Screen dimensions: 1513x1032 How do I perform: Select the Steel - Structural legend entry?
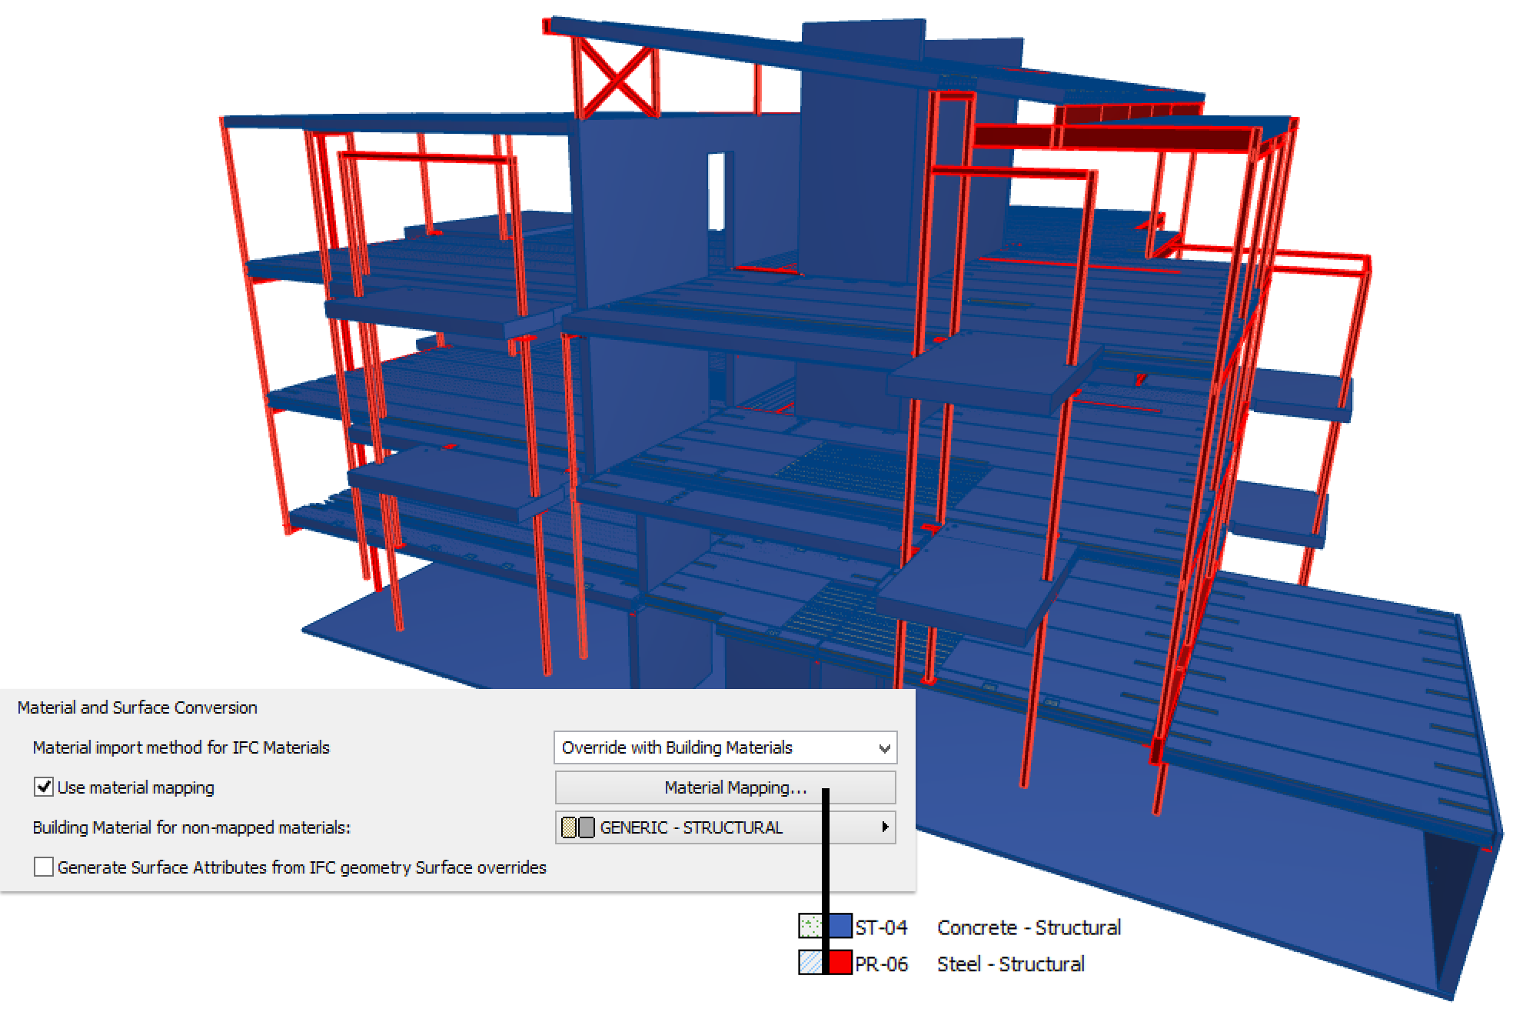click(x=1010, y=964)
